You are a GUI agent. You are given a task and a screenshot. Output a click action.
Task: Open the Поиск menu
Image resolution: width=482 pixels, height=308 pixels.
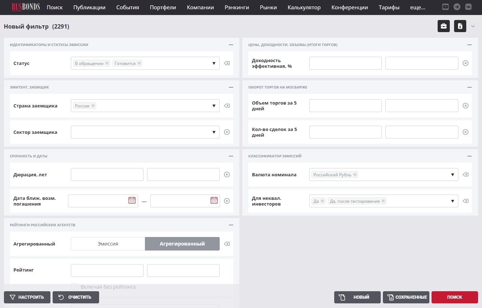pos(55,7)
